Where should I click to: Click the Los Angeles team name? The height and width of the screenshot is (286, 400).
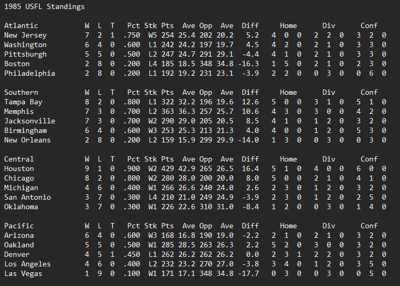pyautogui.click(x=28, y=264)
